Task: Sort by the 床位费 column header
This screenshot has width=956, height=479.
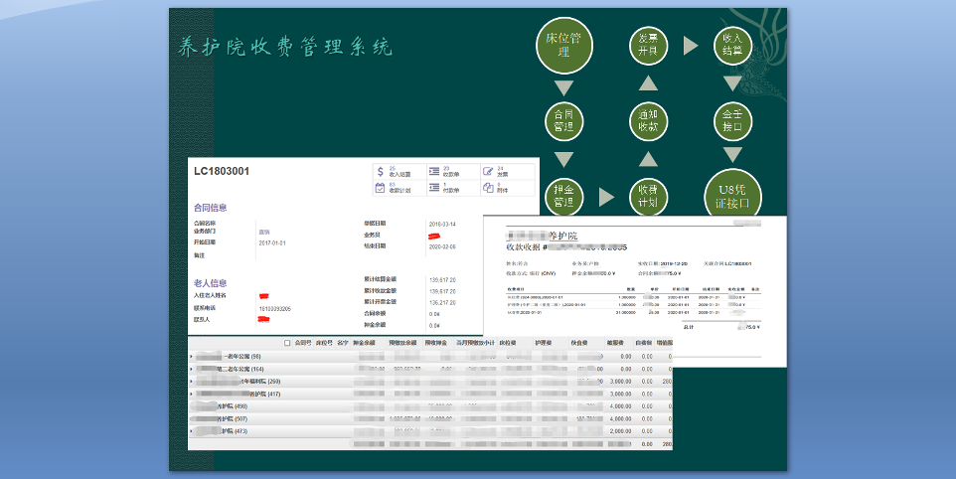Action: (x=507, y=343)
